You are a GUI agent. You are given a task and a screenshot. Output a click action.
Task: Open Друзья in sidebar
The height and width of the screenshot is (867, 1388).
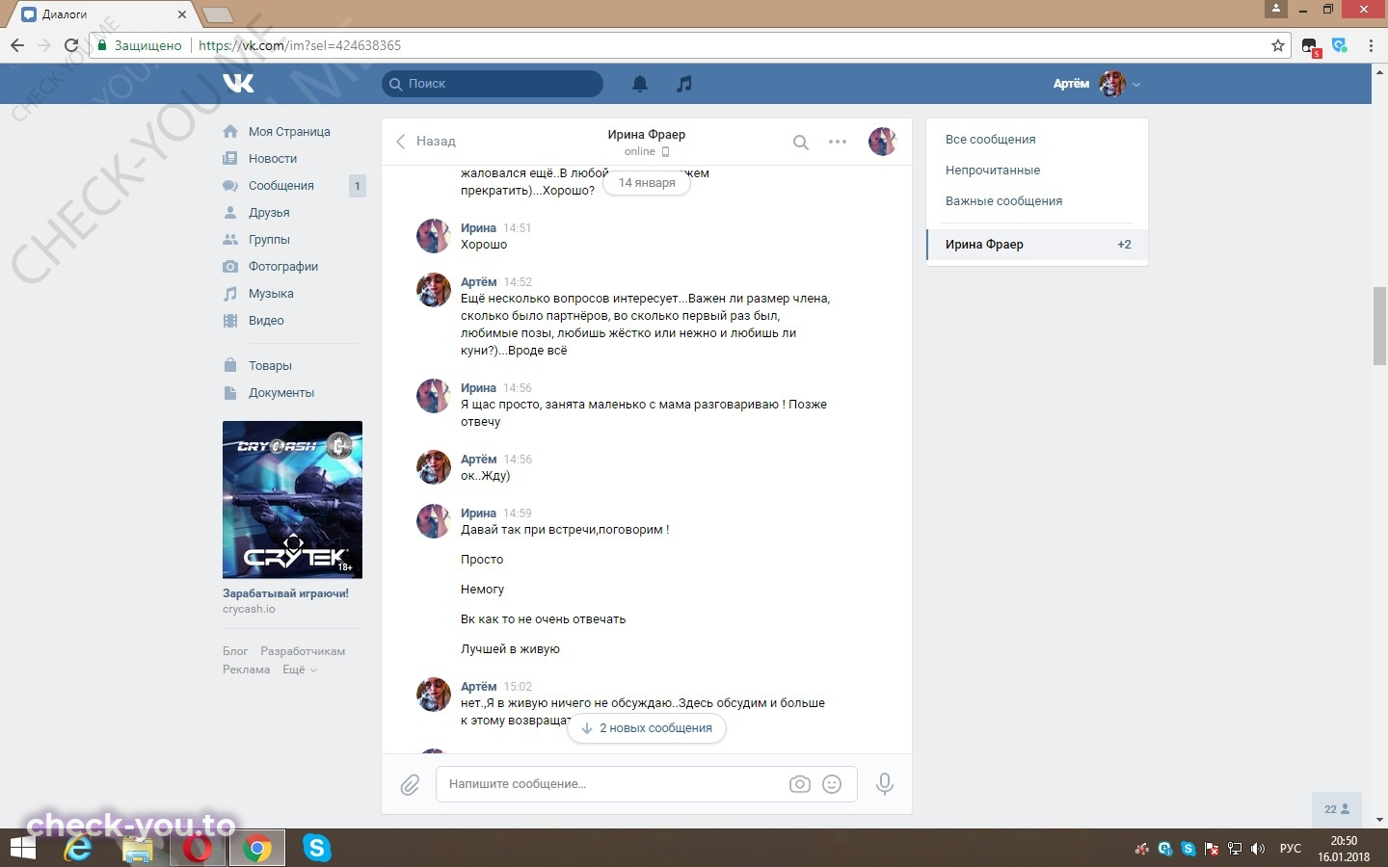coord(269,213)
